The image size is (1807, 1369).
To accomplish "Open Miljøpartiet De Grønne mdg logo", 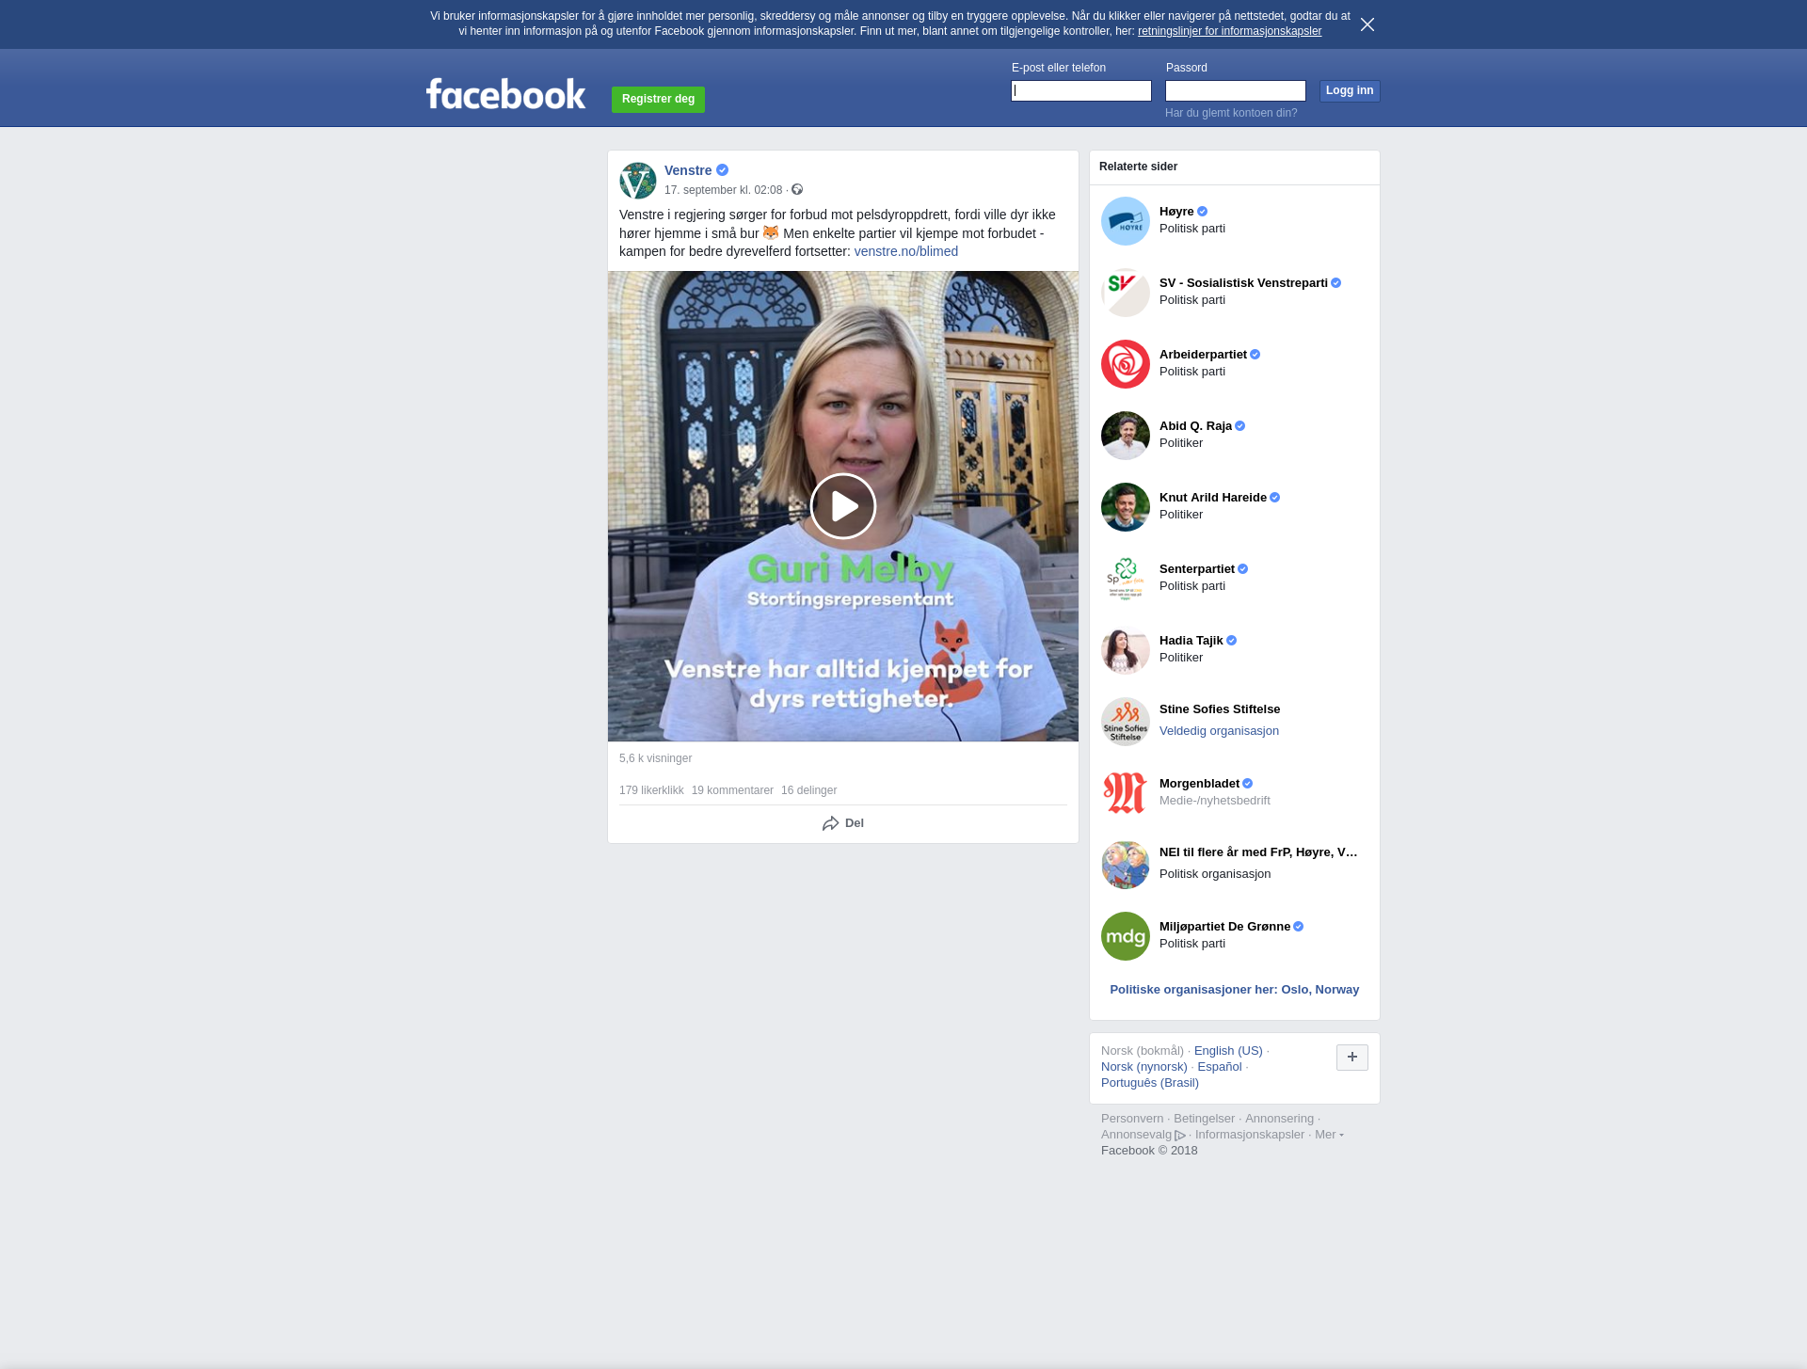I will point(1126,936).
